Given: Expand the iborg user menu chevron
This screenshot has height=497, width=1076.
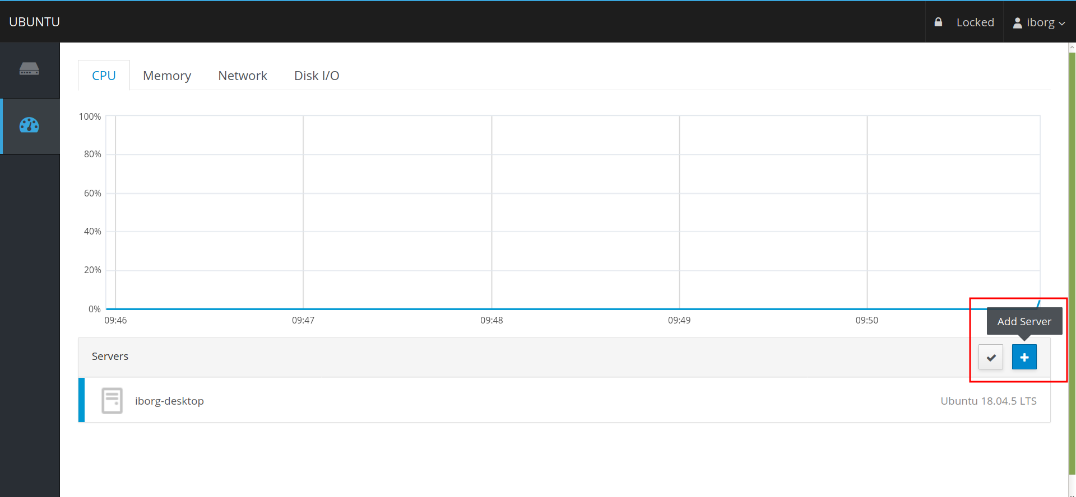Looking at the screenshot, I should point(1062,24).
